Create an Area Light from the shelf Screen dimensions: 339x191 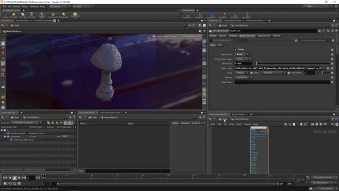[32, 15]
